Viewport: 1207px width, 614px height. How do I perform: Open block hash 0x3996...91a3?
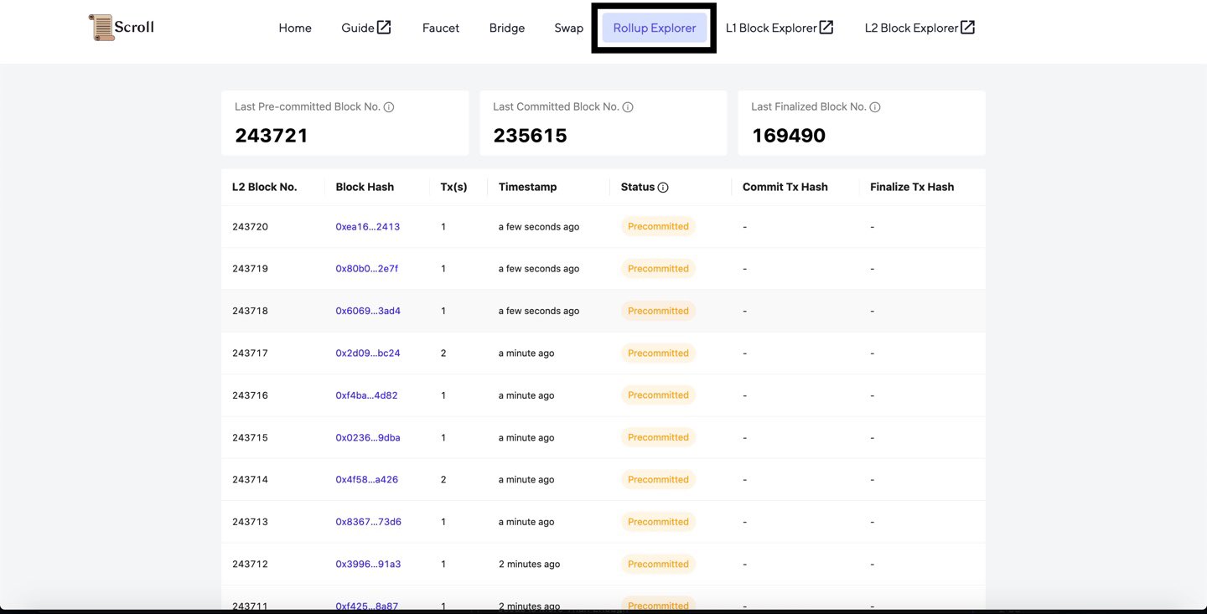pos(368,565)
